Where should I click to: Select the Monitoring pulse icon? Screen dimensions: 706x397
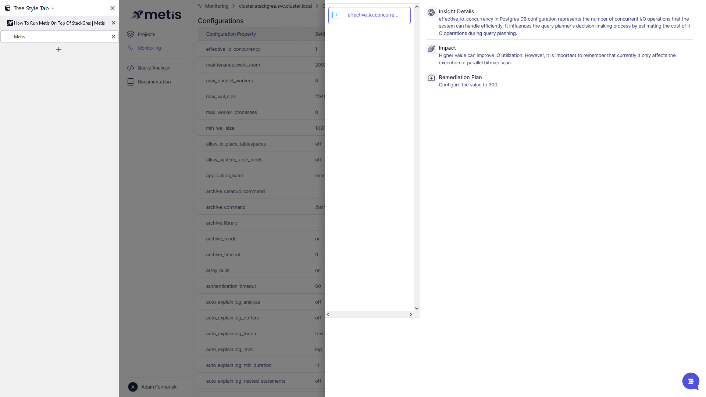131,48
